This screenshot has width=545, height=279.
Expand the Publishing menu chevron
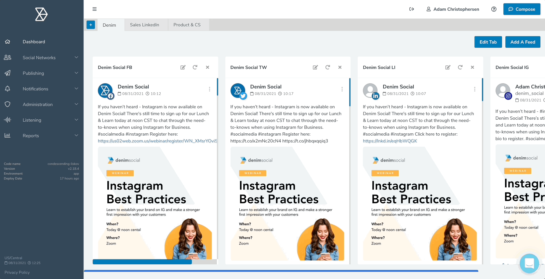click(x=76, y=73)
